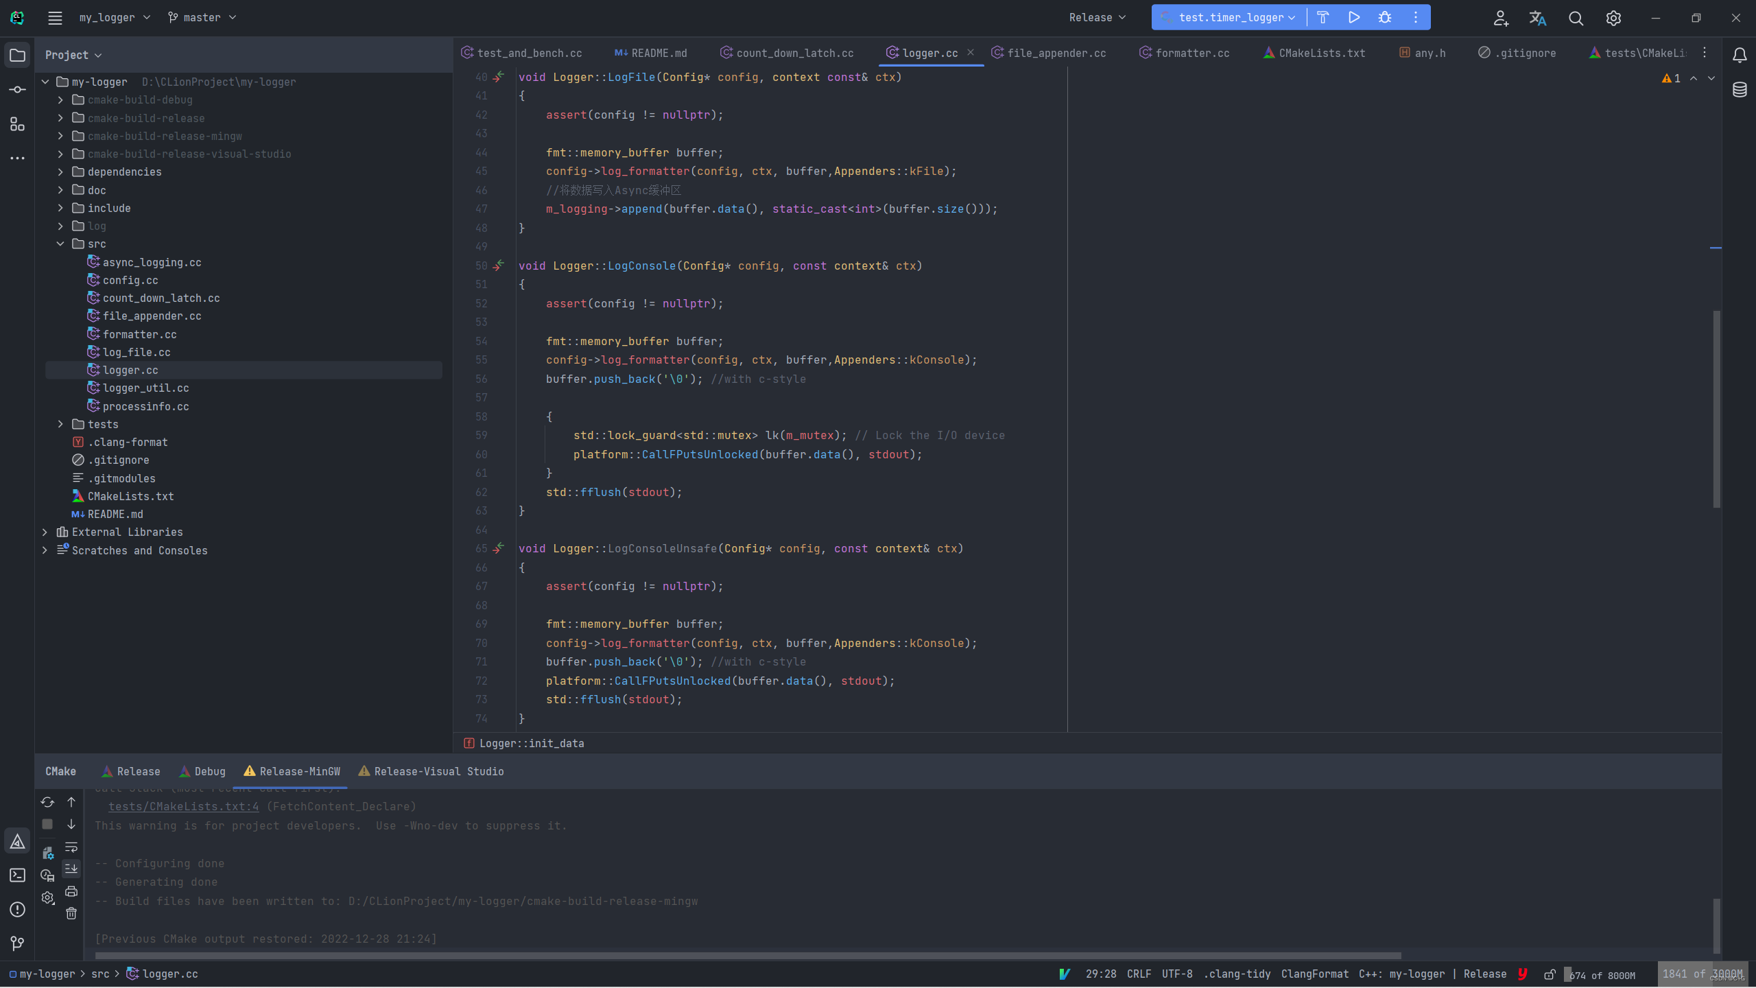Screen dimensions: 1756x988
Task: Print the CMake output
Action: pyautogui.click(x=71, y=891)
